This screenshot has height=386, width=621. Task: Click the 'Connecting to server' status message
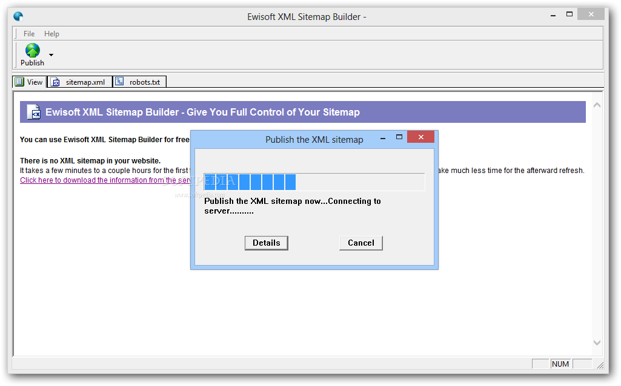coord(292,206)
